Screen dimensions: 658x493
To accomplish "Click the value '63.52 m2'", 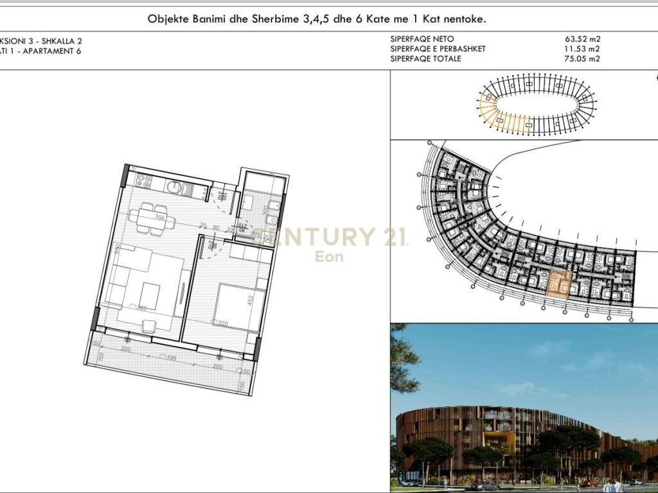I will point(582,39).
